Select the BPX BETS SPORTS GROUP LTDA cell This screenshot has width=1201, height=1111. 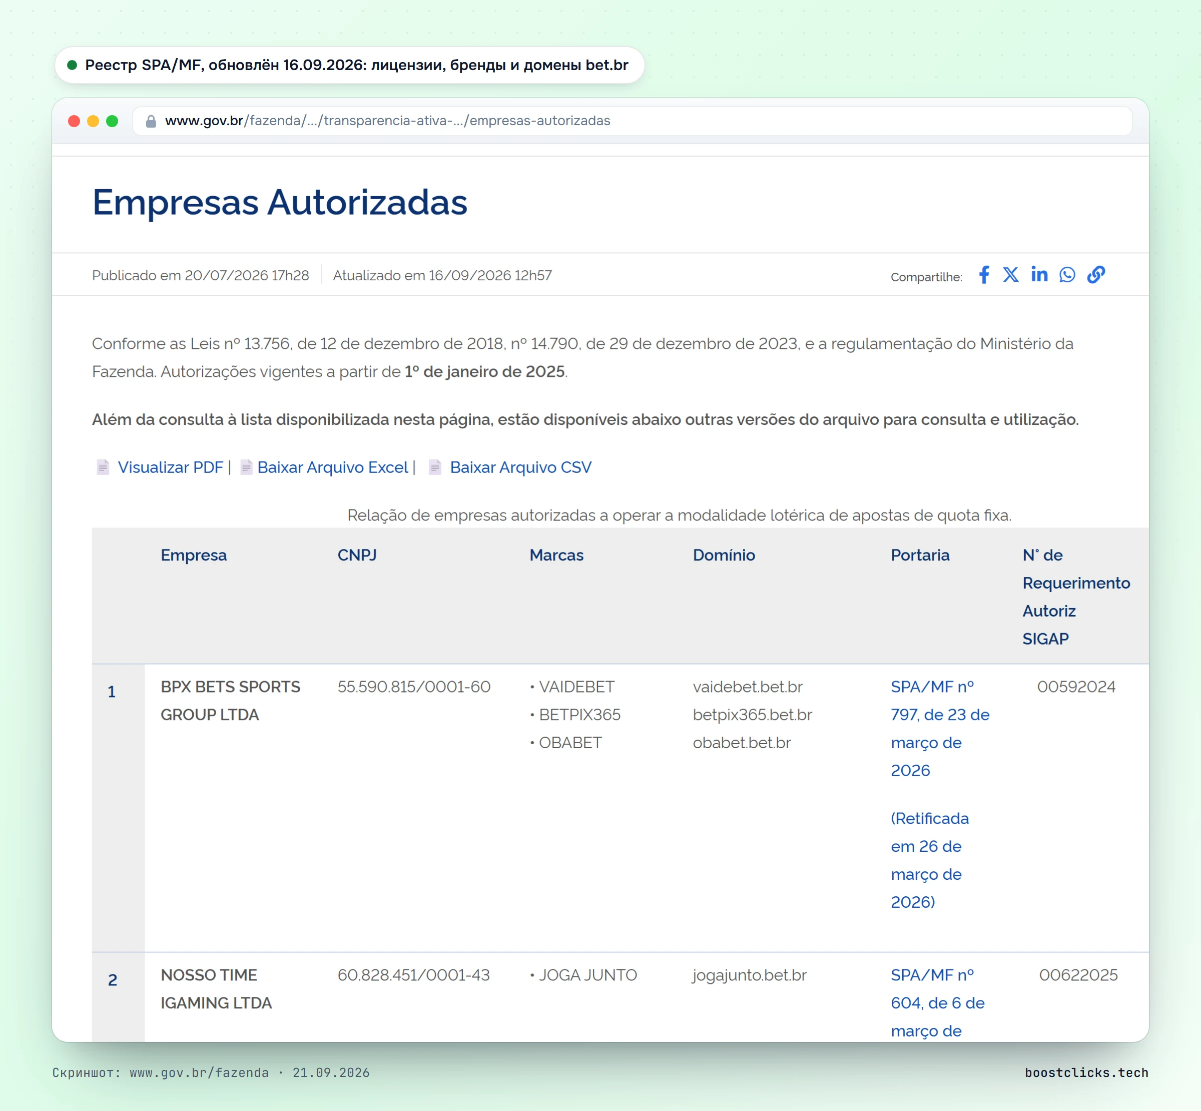(230, 701)
